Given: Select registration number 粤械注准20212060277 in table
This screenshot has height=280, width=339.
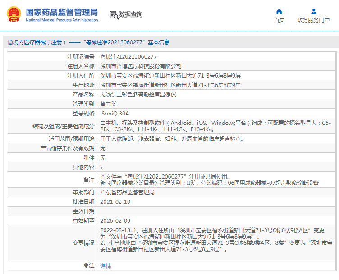Looking at the screenshot, I should click(128, 57).
